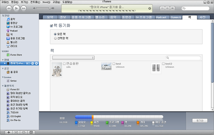Screen dimensions: 214x135
Task: Skip to next track button
Action: pyautogui.click(x=23, y=8)
